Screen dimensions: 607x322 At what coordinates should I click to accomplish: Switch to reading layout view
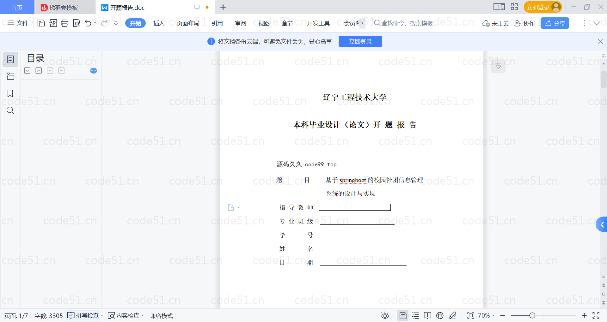427,315
